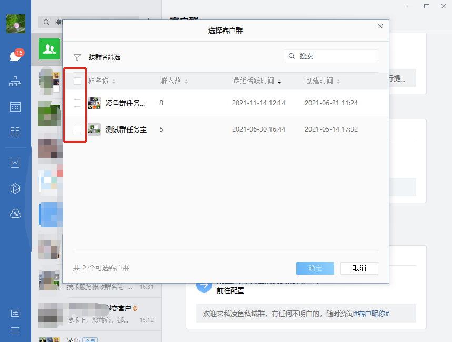This screenshot has width=452, height=342.
Task: Sort by 创建时间 column header
Action: pyautogui.click(x=322, y=81)
